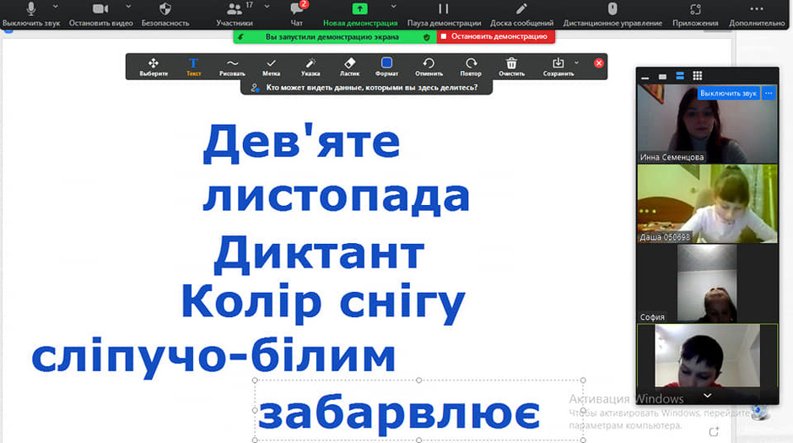Click text 'сліпучо-білим' on whiteboard
The width and height of the screenshot is (793, 443).
[x=213, y=357]
